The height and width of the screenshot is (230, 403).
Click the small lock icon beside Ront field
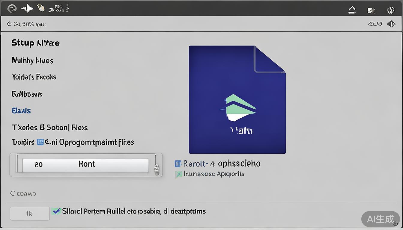[x=157, y=170]
